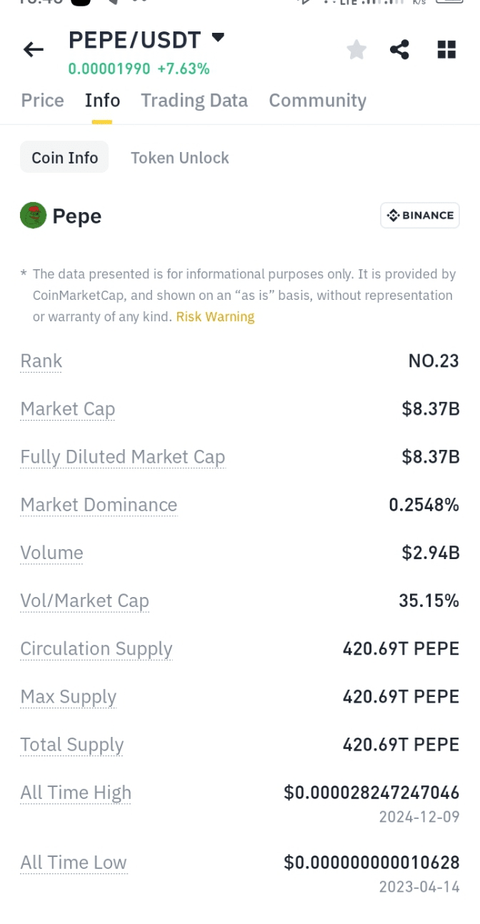Open the Community tab

tap(317, 101)
